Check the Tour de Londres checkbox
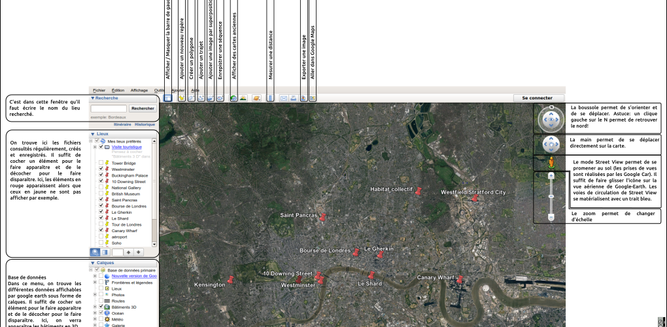The image size is (667, 327). click(x=101, y=224)
